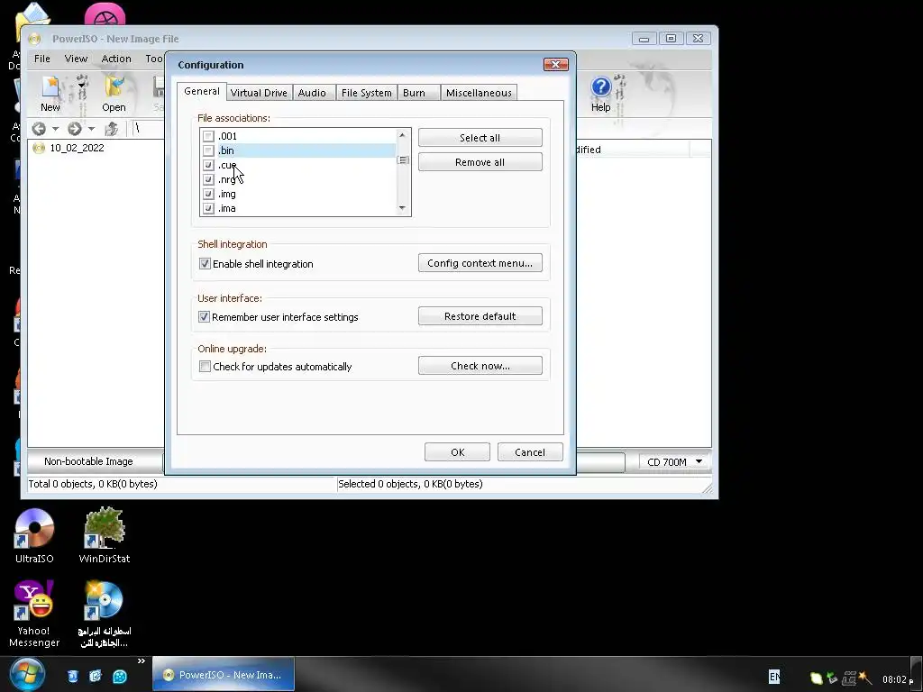Open the Yahoo! Messenger desktop shortcut
The height and width of the screenshot is (692, 923).
point(34,614)
